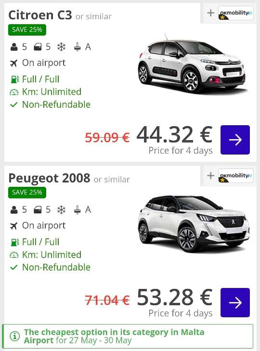Viewport: 260px width, 351px height.
Task: Click speedometer Km icon on Peugeot 2008 card
Action: point(14,255)
